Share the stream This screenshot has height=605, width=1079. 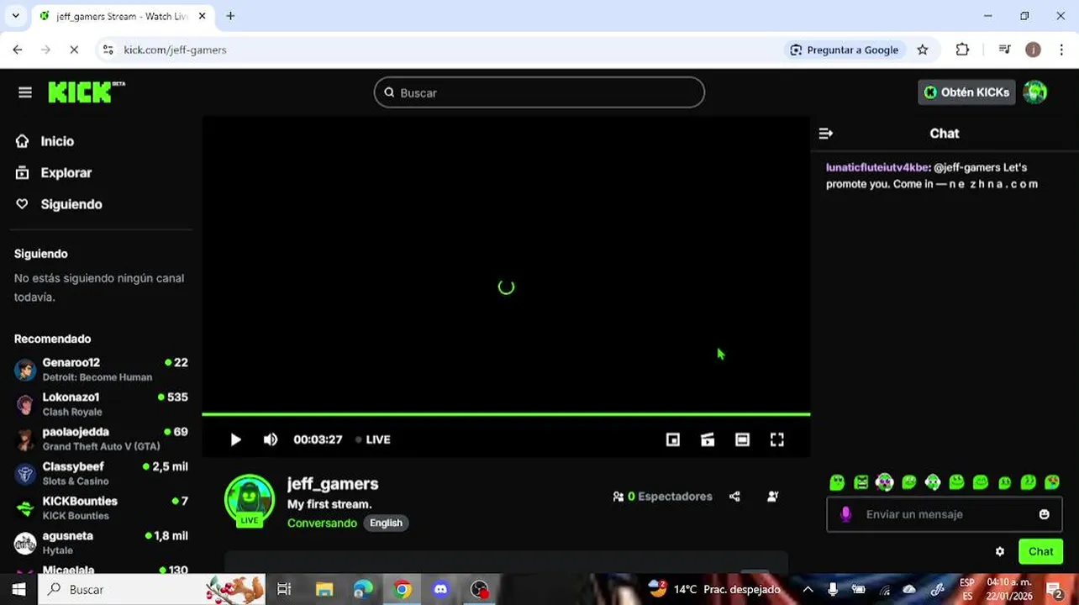[x=734, y=497]
